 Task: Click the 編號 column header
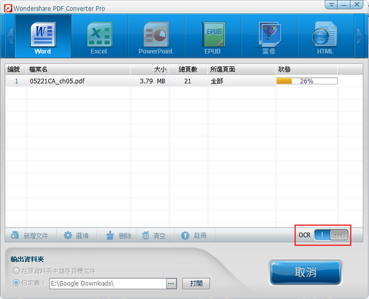pos(15,69)
